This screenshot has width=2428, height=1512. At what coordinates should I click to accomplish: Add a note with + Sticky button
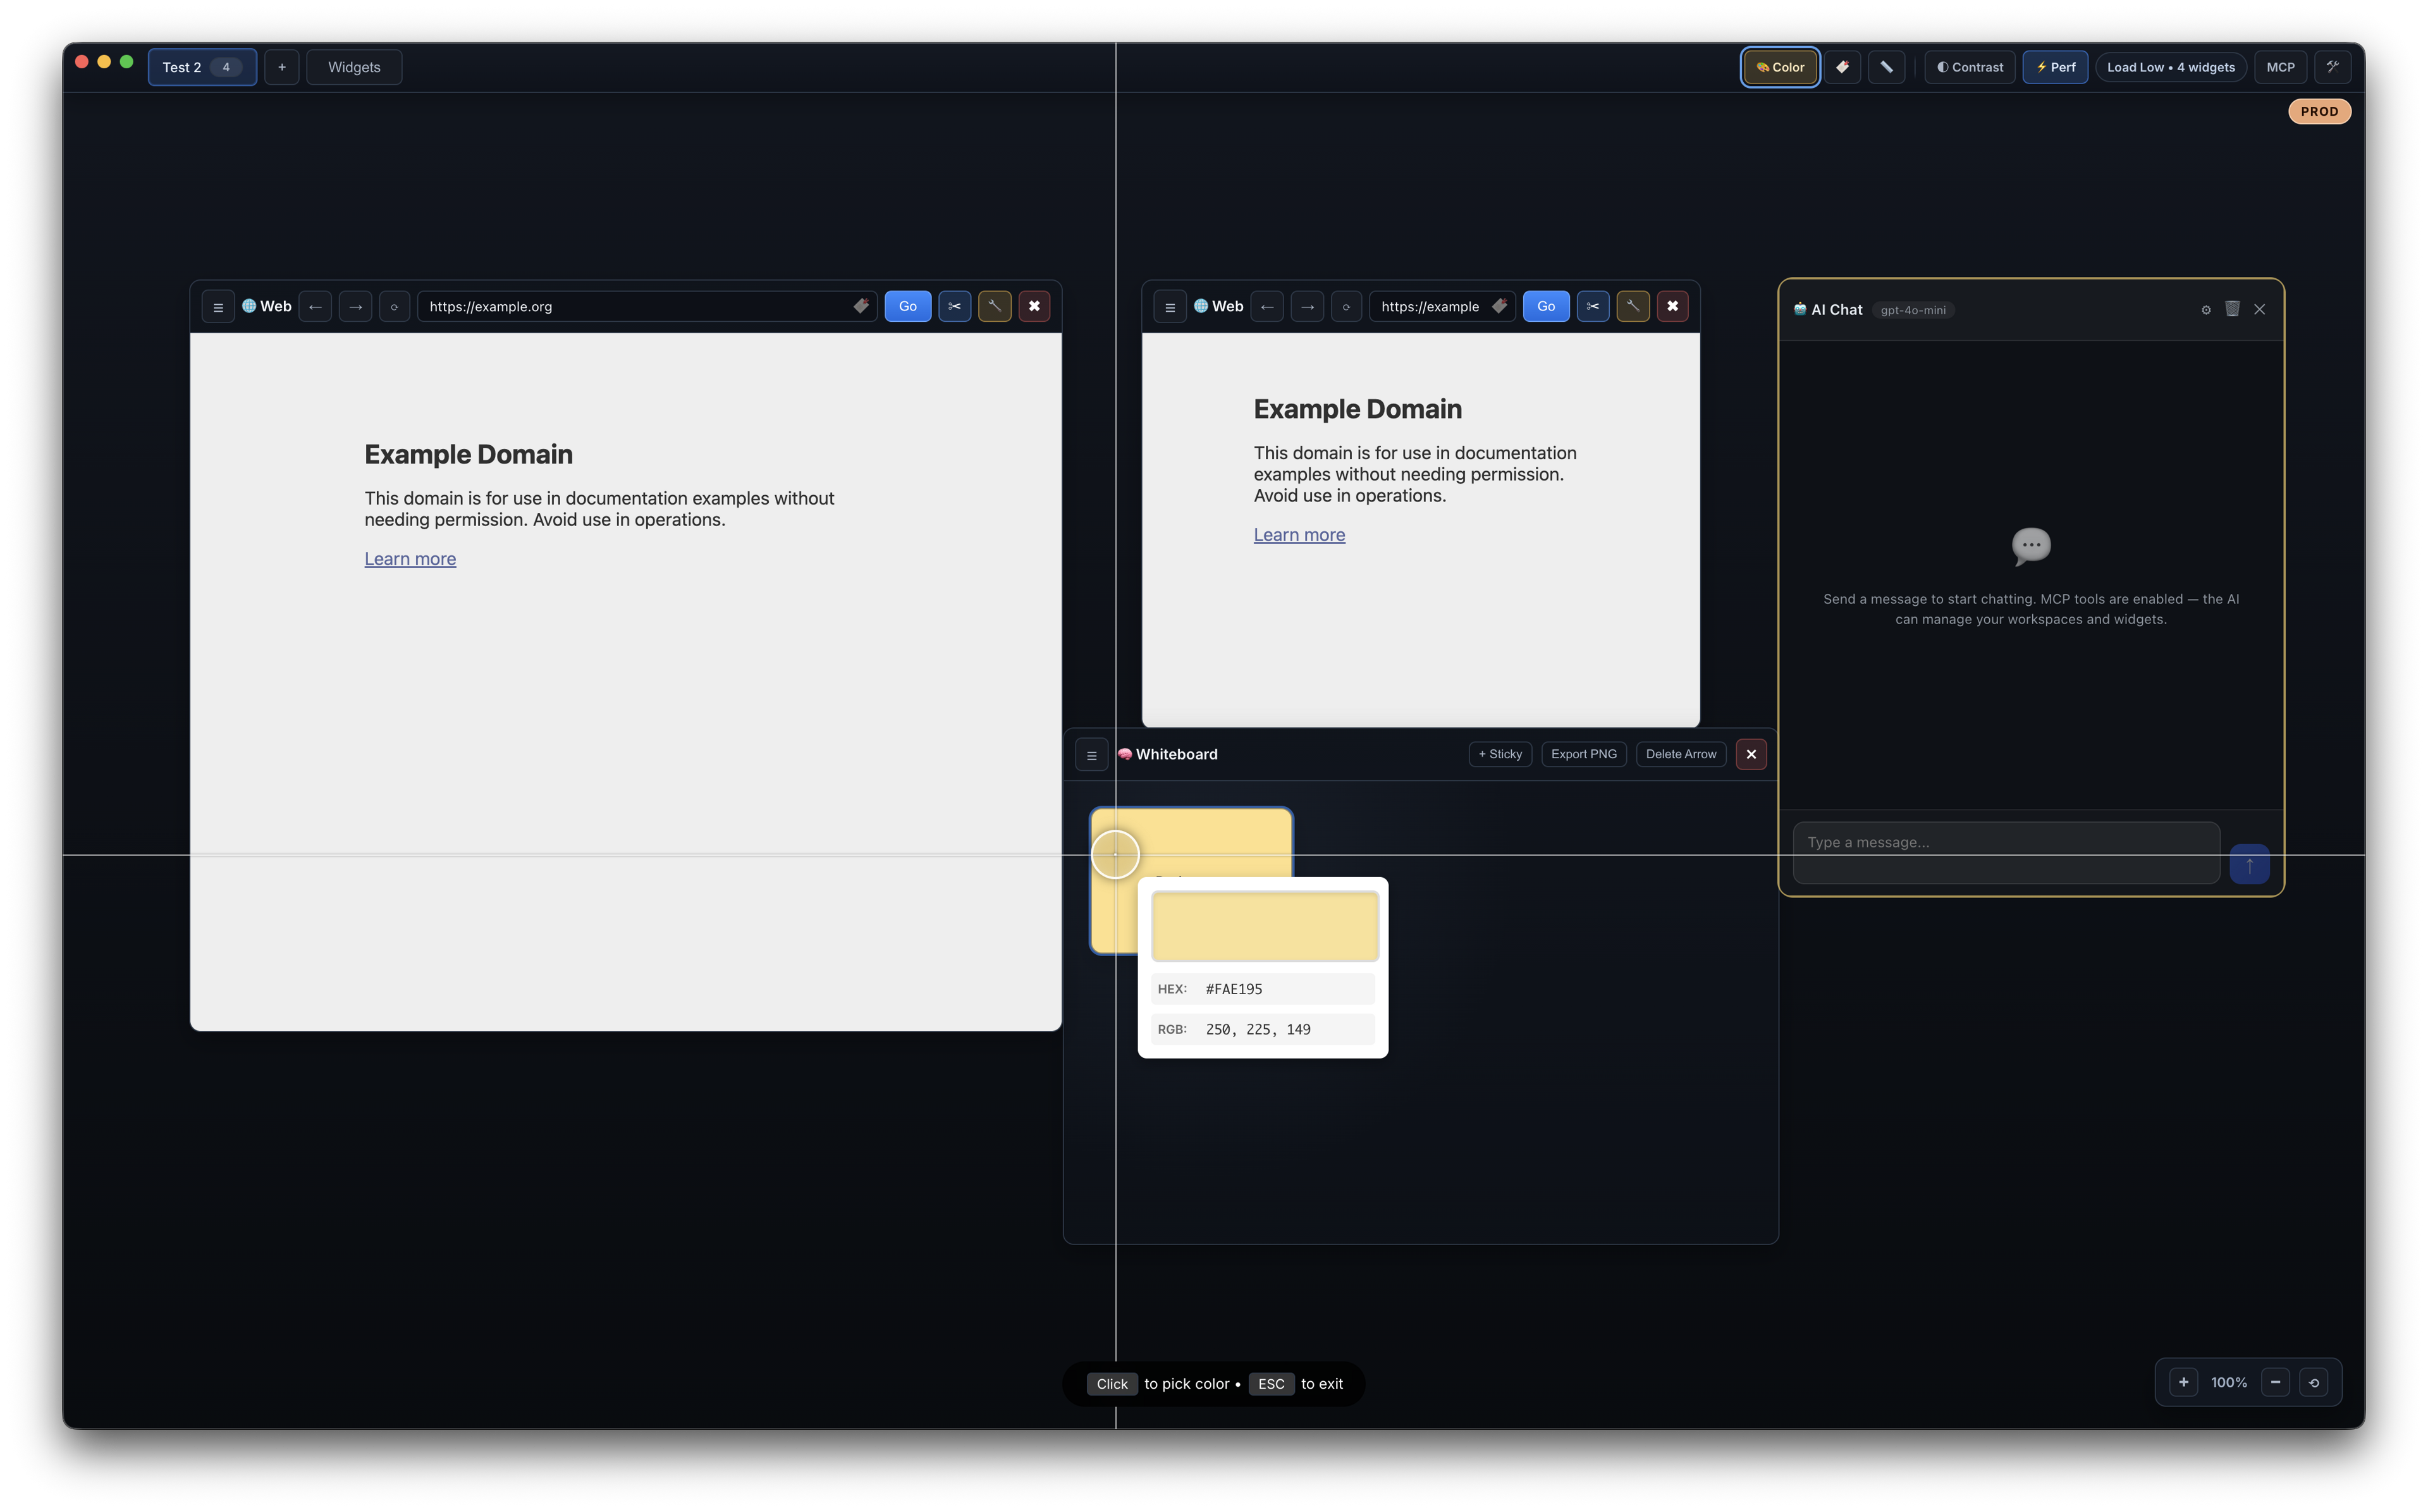1499,754
